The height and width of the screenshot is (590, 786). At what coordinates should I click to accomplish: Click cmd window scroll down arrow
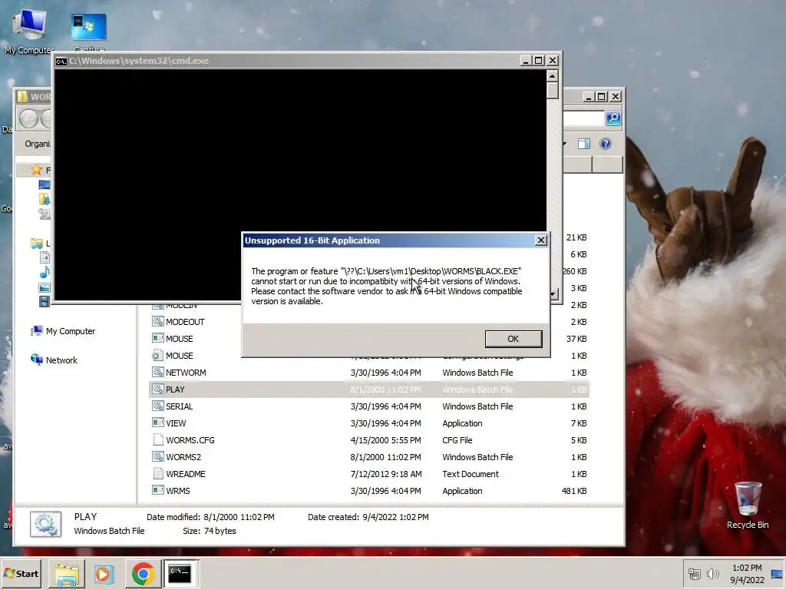[x=553, y=294]
